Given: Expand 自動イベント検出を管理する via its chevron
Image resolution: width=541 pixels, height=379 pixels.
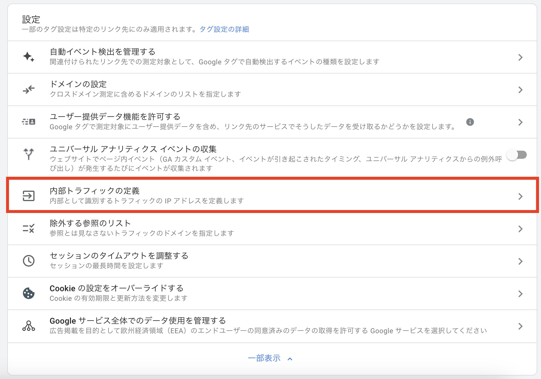Looking at the screenshot, I should point(520,57).
